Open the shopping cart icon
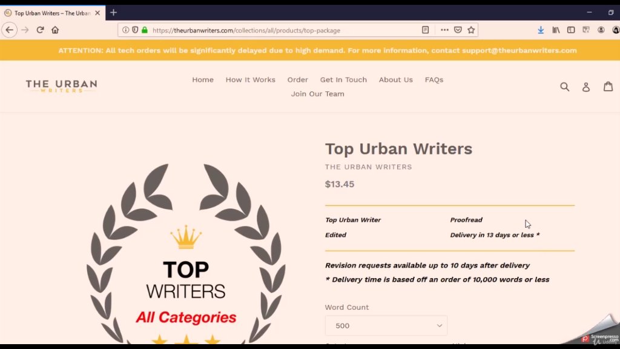The image size is (620, 349). 608,86
